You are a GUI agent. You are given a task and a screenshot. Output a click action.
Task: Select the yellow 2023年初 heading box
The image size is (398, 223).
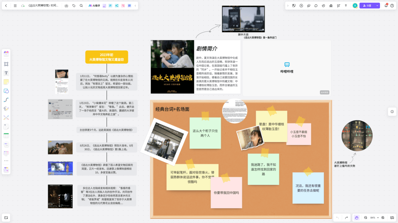pyautogui.click(x=107, y=57)
